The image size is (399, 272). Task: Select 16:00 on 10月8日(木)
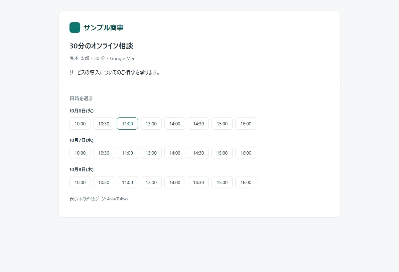[x=246, y=182]
